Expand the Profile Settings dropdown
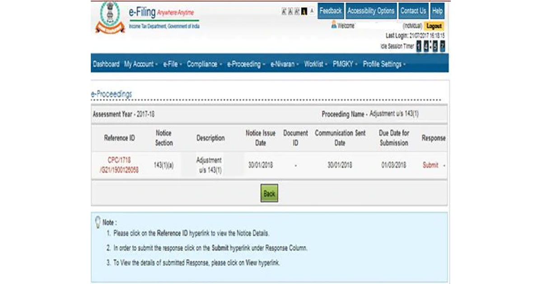This screenshot has height=284, width=542. pos(384,64)
